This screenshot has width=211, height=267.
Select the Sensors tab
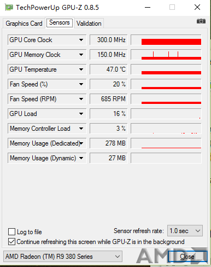coord(60,22)
